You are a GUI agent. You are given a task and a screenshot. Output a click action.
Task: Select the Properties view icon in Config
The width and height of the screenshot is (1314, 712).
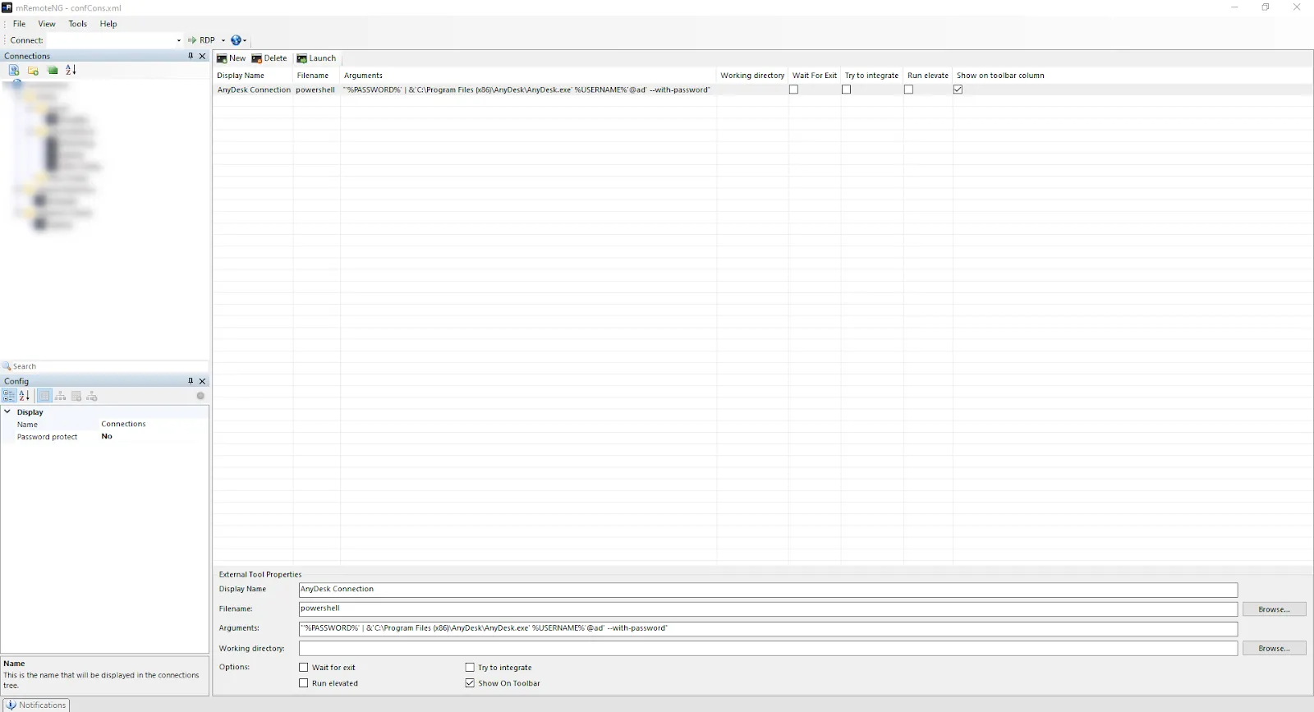click(44, 396)
